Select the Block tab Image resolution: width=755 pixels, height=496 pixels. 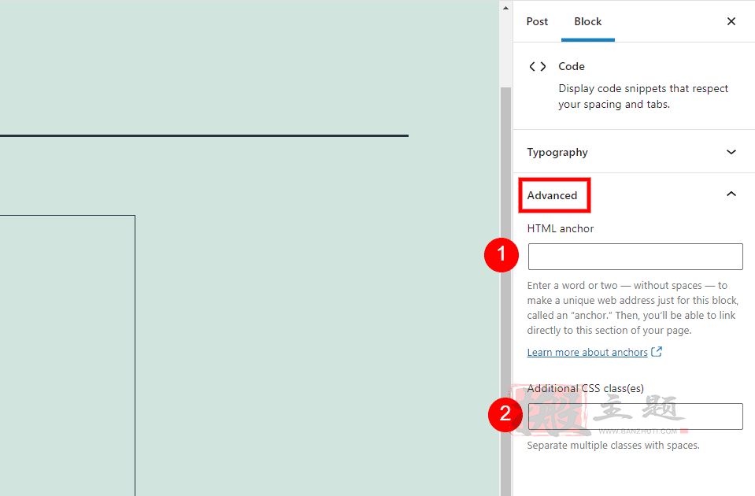(588, 22)
